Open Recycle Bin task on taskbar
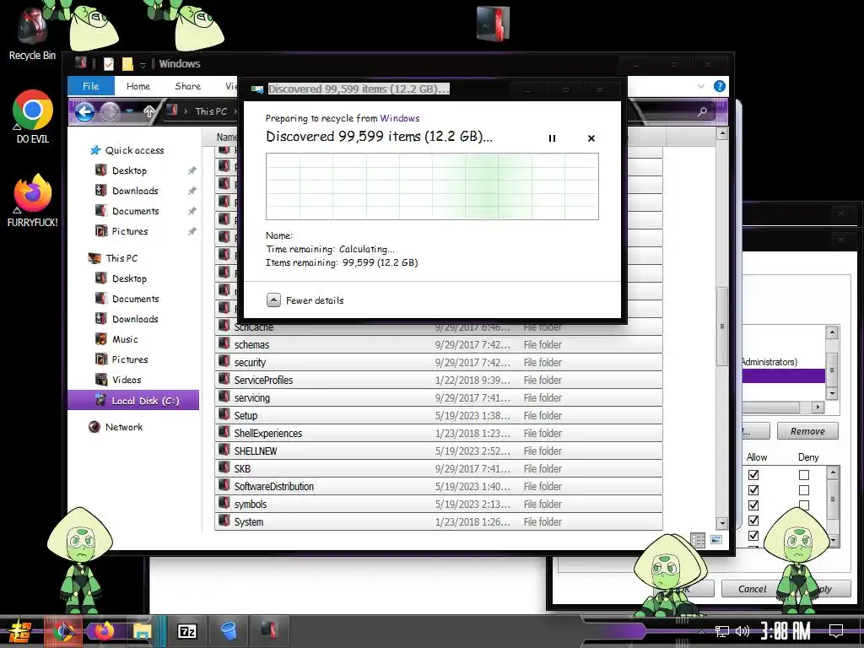864x648 pixels. point(228,631)
